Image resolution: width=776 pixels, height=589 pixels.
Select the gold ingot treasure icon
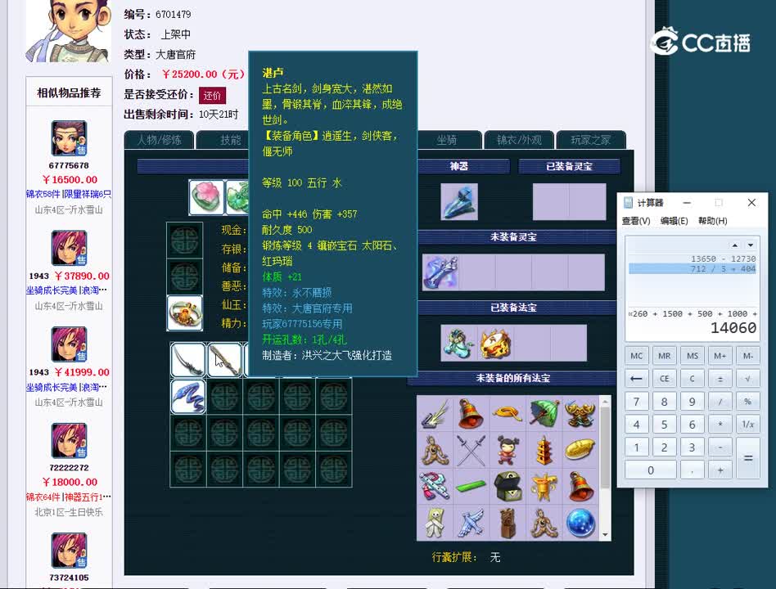580,450
